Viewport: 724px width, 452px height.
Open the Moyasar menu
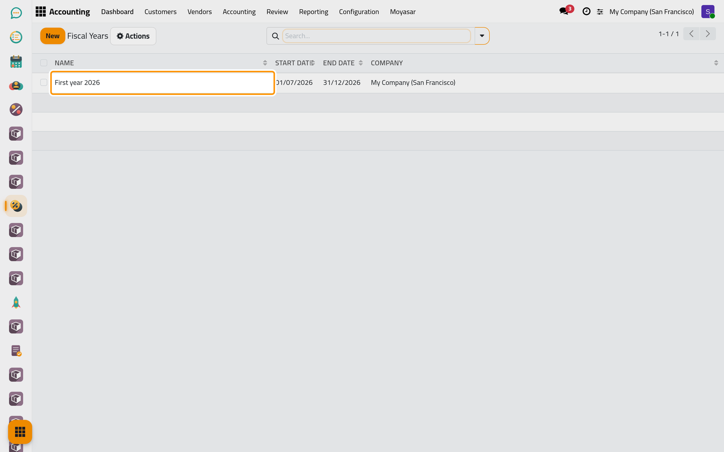(x=403, y=12)
